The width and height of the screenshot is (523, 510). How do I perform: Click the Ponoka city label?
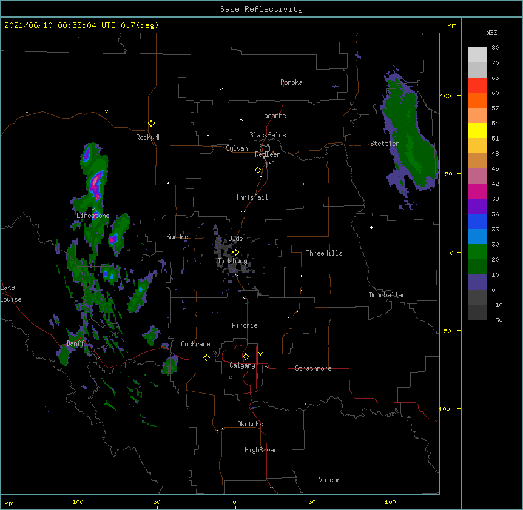pos(291,82)
